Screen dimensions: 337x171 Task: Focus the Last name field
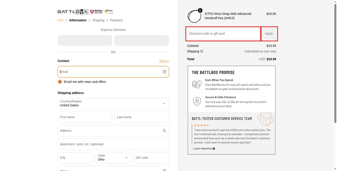141,117
